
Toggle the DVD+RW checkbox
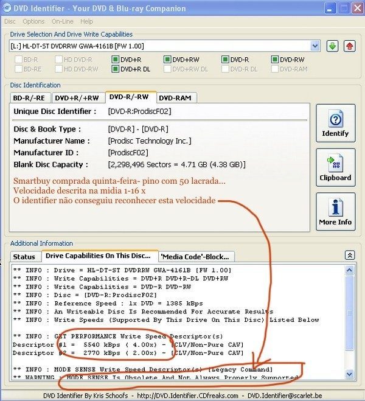tap(167, 60)
